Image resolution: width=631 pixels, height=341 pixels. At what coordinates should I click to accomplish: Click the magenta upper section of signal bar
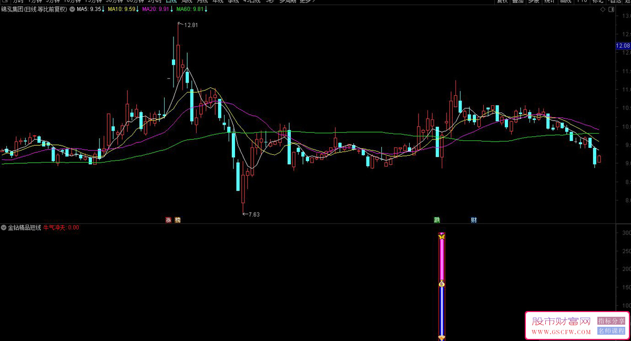[x=442, y=260]
